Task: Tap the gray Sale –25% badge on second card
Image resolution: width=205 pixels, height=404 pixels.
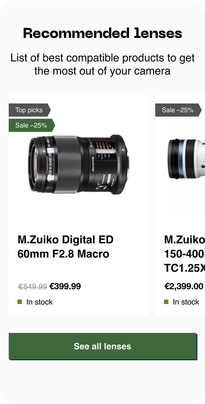Action: [x=178, y=110]
